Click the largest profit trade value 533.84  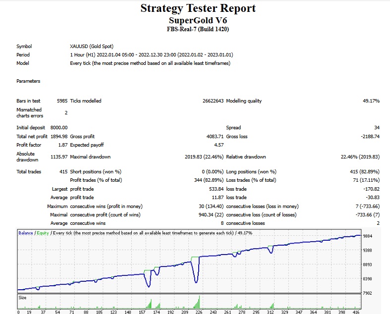pos(216,189)
